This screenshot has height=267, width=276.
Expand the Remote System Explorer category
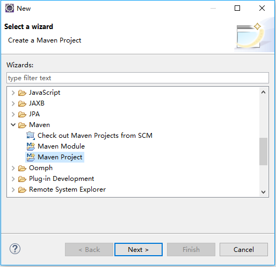pyautogui.click(x=13, y=189)
